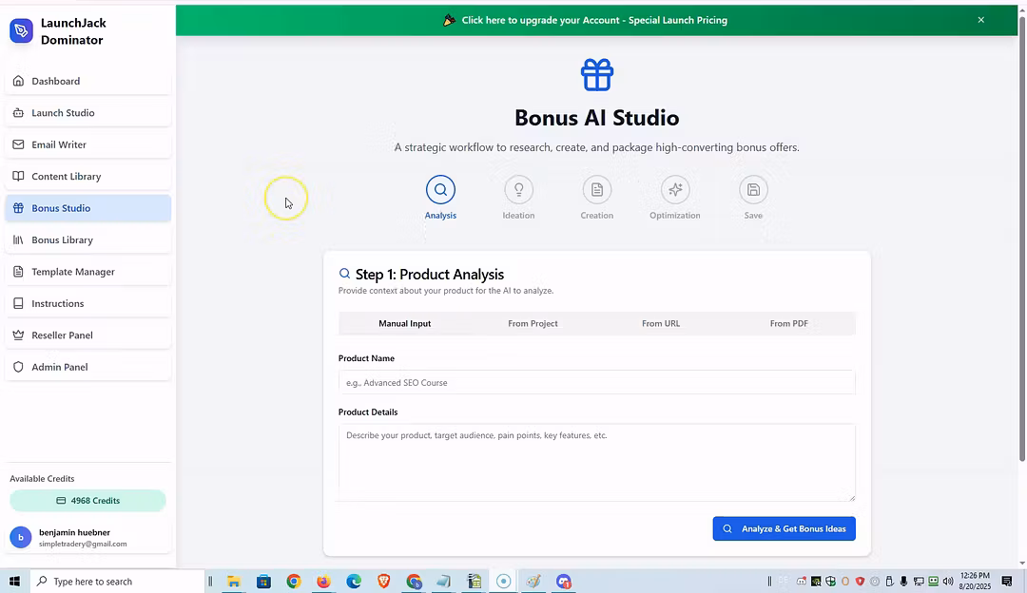Click the Product Details text area
The image size is (1027, 593).
click(596, 461)
